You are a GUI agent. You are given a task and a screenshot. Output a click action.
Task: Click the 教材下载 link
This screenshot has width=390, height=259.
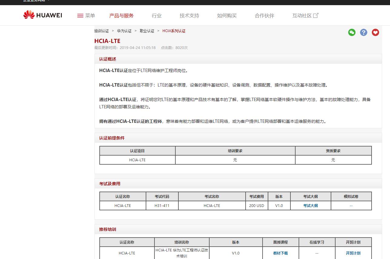point(280,253)
